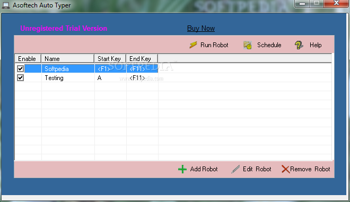This screenshot has width=350, height=202.
Task: Click the Help question mark icon
Action: point(299,45)
